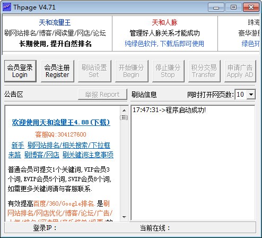Open the 会员登录 Login button

click(x=20, y=71)
